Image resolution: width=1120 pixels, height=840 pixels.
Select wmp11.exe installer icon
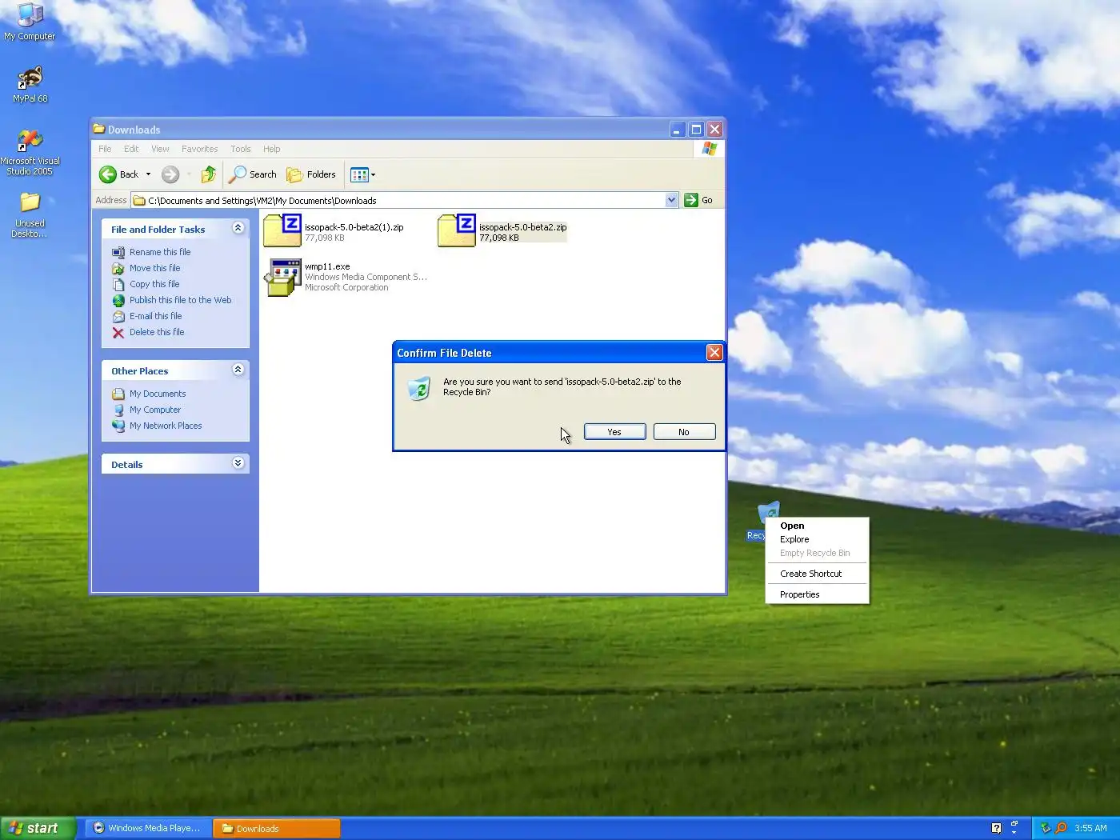[x=282, y=278]
